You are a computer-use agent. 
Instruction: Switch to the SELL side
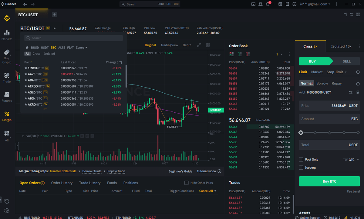pyautogui.click(x=347, y=61)
